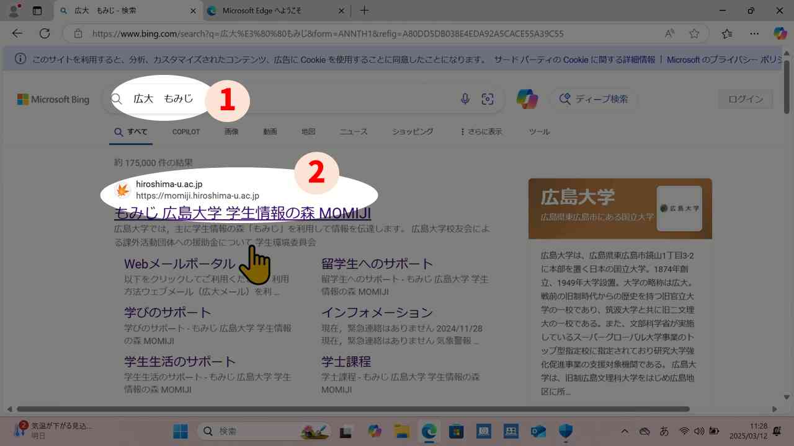The width and height of the screenshot is (794, 446).
Task: Open Task View on taskbar
Action: point(347,431)
